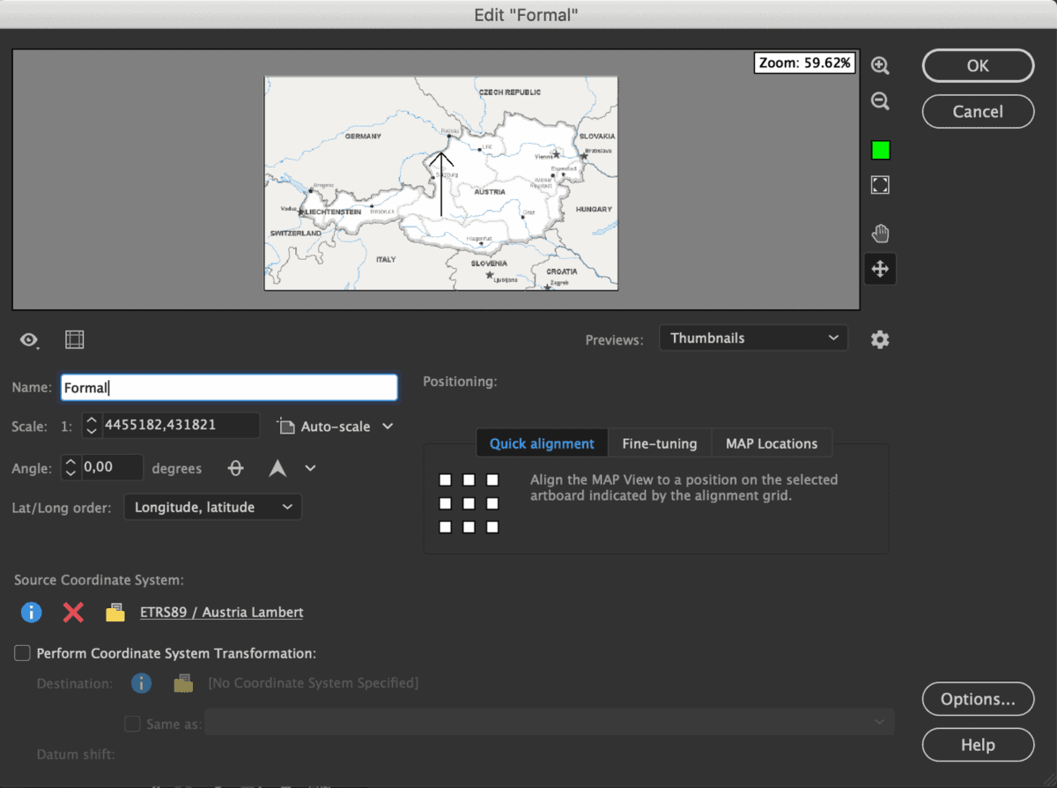Switch to the Quick alignment tab
1057x788 pixels.
pos(542,443)
